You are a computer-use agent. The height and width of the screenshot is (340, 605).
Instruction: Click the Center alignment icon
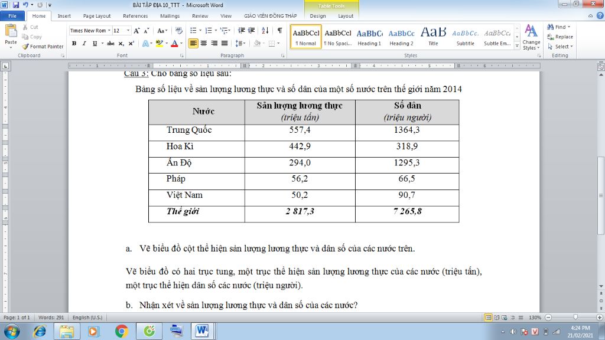[204, 44]
